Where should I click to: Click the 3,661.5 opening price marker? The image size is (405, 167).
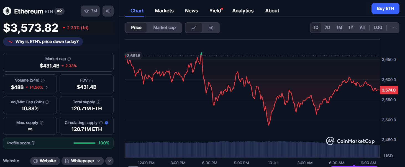point(133,56)
